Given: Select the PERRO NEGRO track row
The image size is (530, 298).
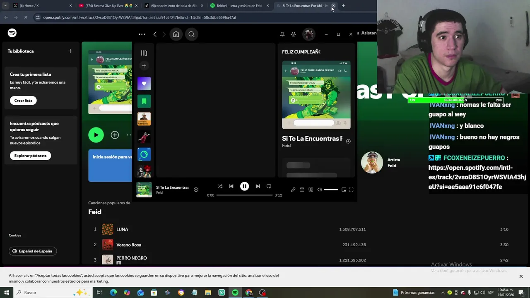Looking at the screenshot, I should [x=299, y=260].
